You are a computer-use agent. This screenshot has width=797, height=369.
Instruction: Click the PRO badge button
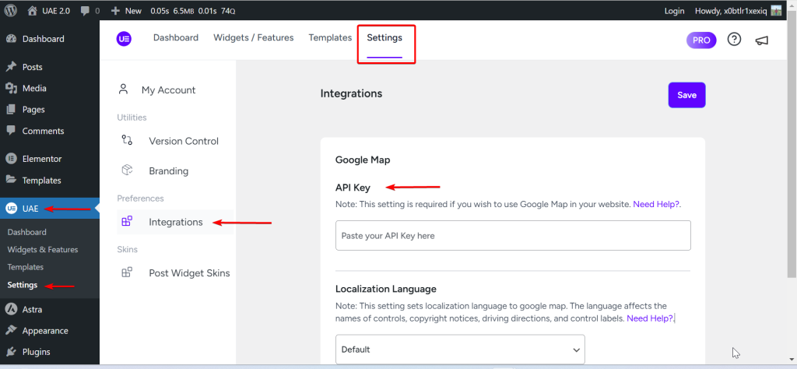pos(701,40)
